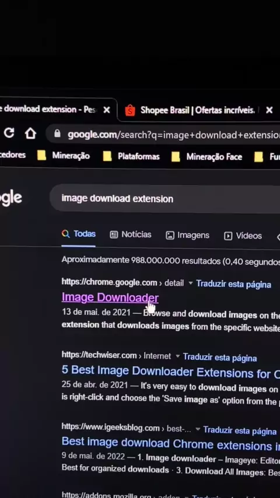This screenshot has width=280, height=498.
Task: Expand dropdown arrow beside igeeksblog.com result
Action: 198,429
